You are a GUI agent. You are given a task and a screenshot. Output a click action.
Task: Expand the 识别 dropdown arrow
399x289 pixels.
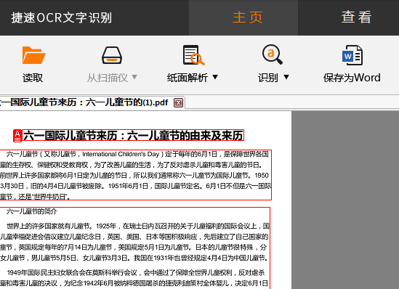coord(286,77)
